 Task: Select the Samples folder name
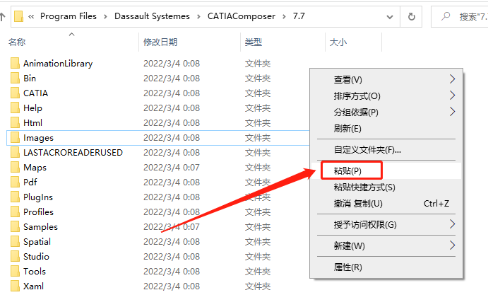pyautogui.click(x=40, y=227)
